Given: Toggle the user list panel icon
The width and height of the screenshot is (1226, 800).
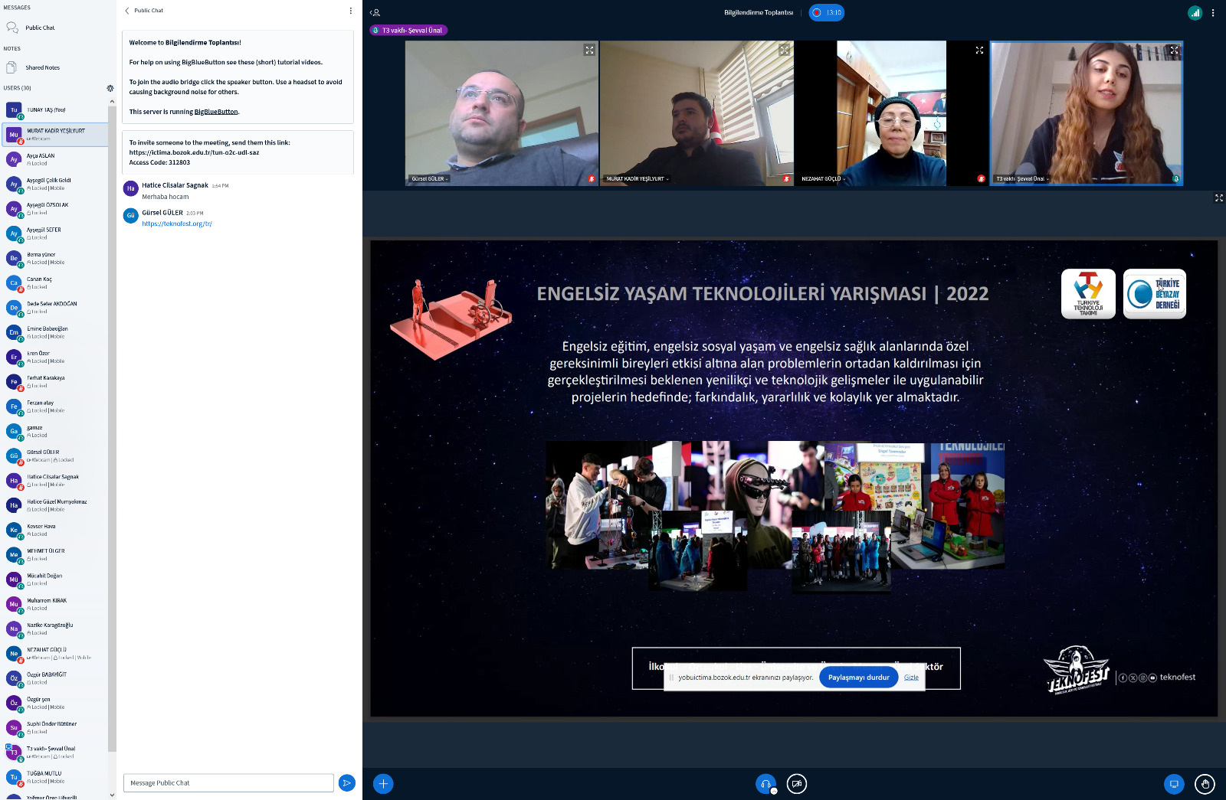Looking at the screenshot, I should [x=375, y=12].
